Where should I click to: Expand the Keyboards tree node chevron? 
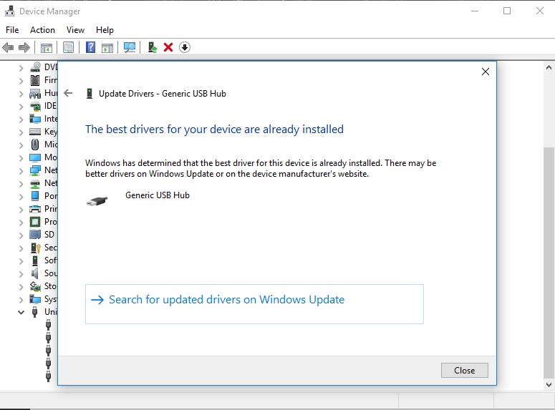(x=21, y=132)
